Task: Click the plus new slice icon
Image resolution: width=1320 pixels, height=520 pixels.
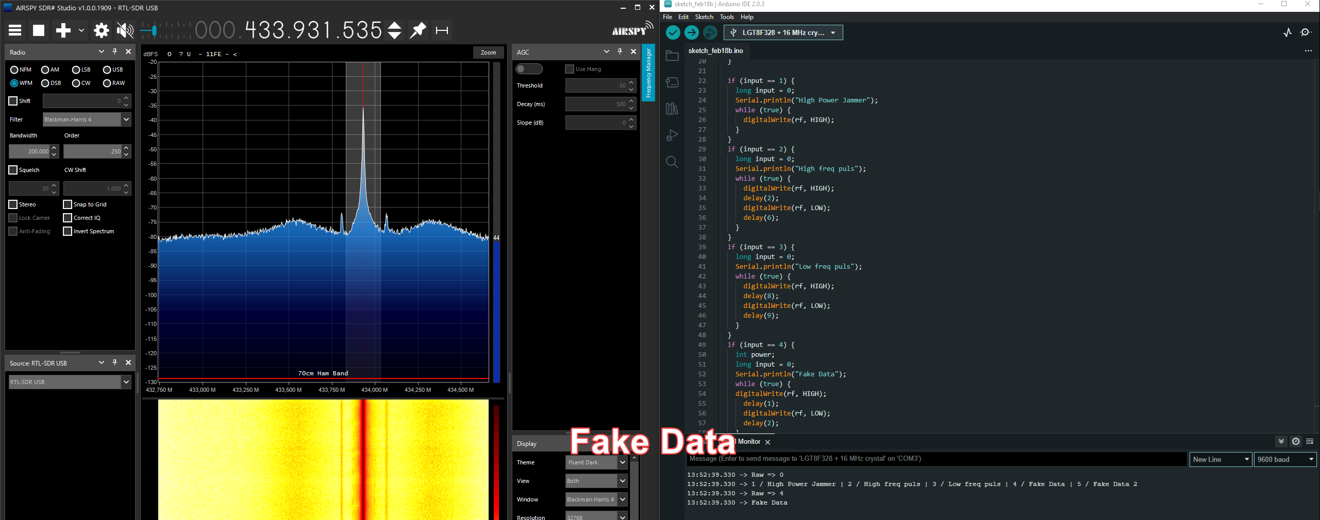Action: point(63,30)
